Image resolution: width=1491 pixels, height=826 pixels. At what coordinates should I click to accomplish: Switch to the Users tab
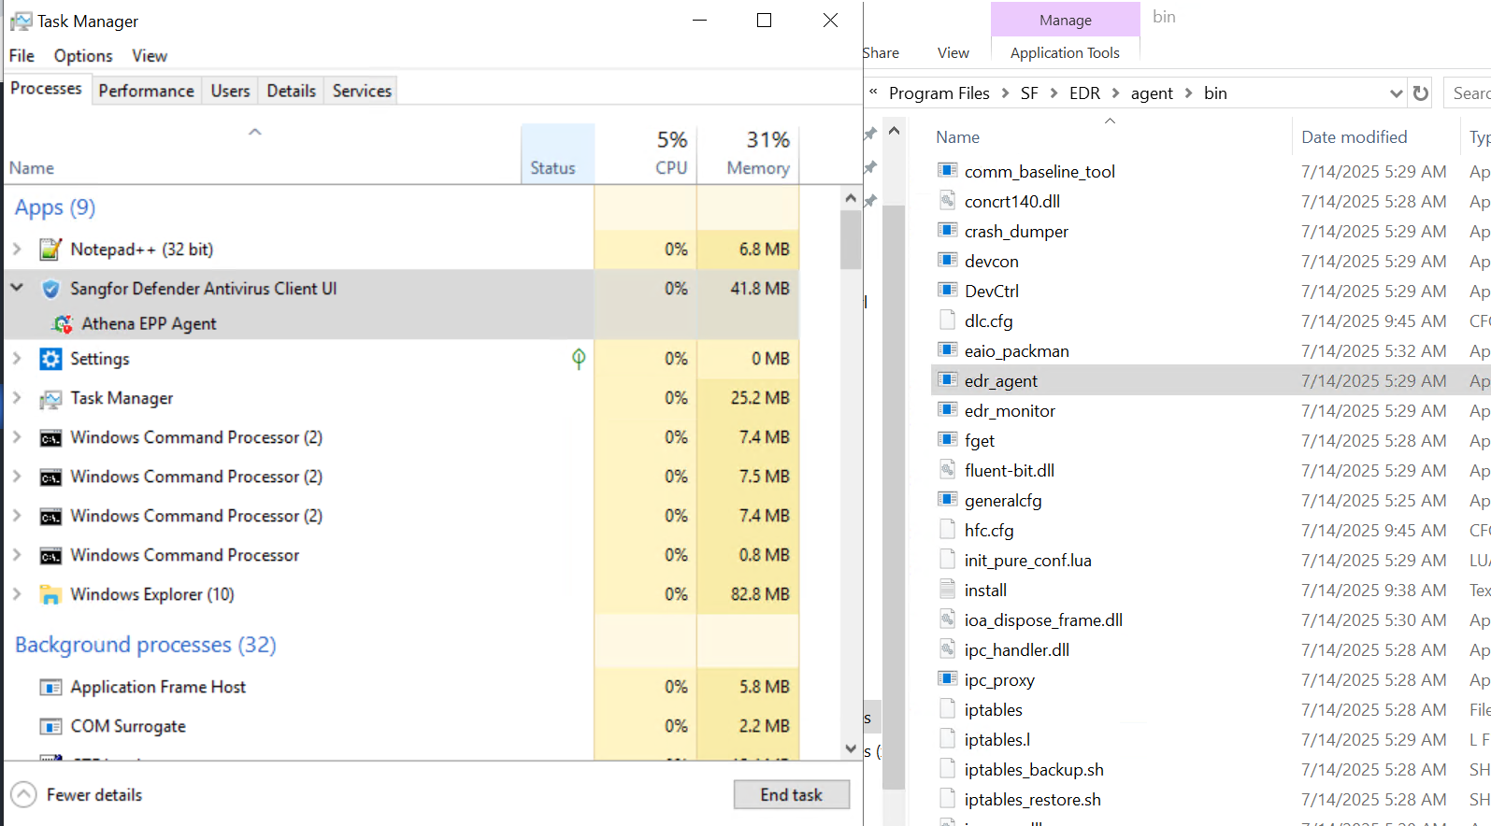tap(230, 91)
